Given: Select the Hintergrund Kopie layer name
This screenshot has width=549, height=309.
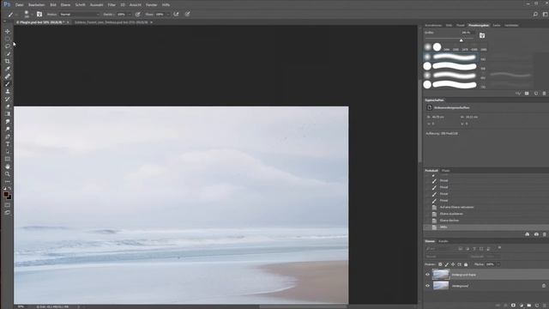Looking at the screenshot, I should (464, 275).
